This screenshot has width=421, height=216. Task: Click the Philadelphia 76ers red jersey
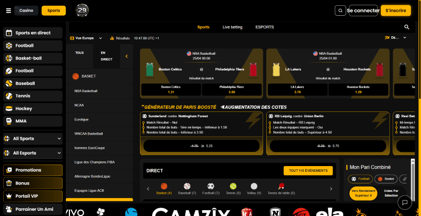pyautogui.click(x=253, y=69)
